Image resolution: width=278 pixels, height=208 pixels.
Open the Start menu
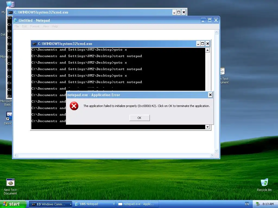click(13, 204)
